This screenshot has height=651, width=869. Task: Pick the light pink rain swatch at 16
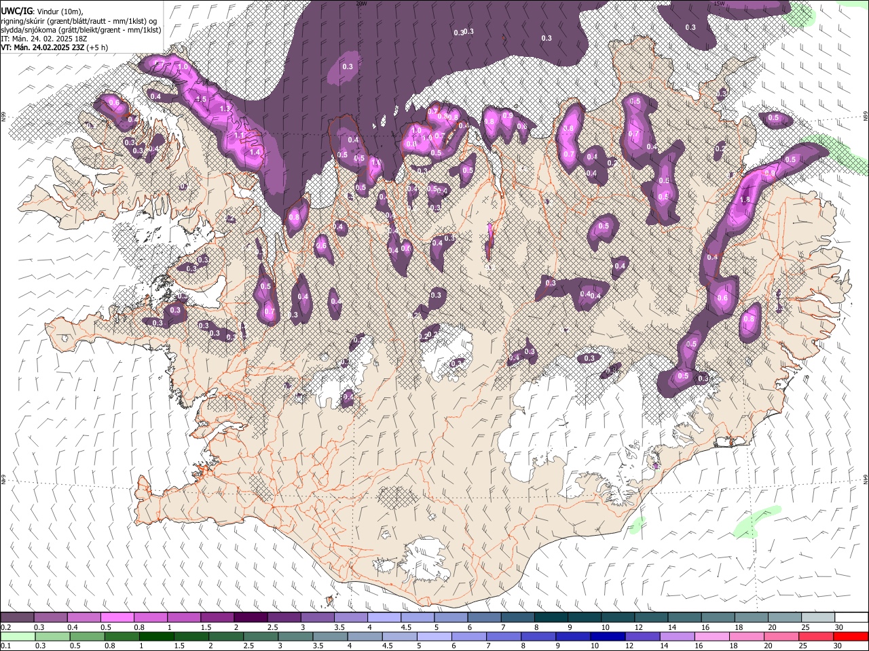[711, 637]
